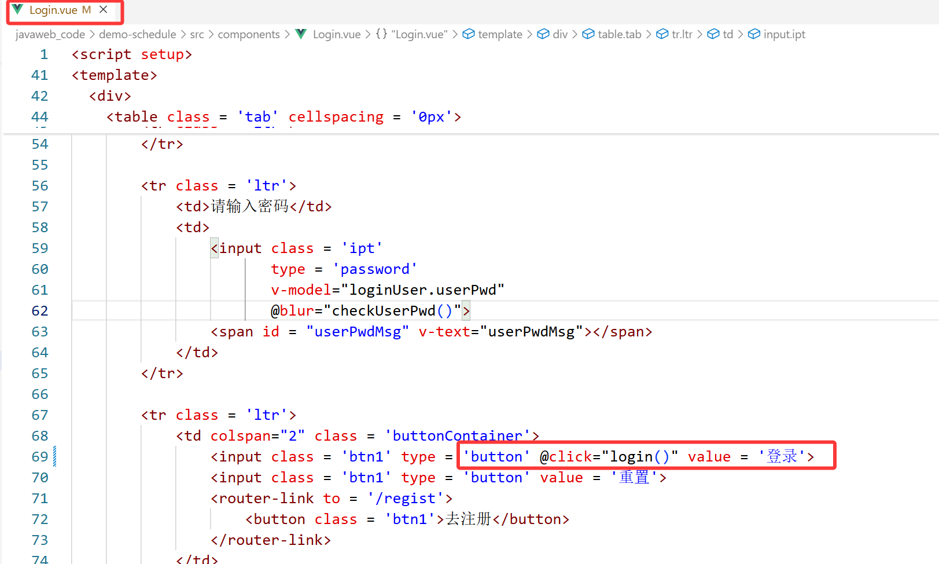Select the template breadcrumb item
Image resolution: width=939 pixels, height=564 pixels.
point(500,34)
